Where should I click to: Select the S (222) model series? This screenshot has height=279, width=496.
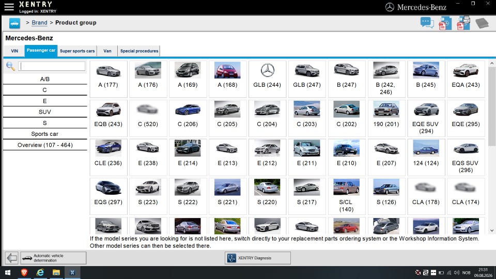coord(188,196)
